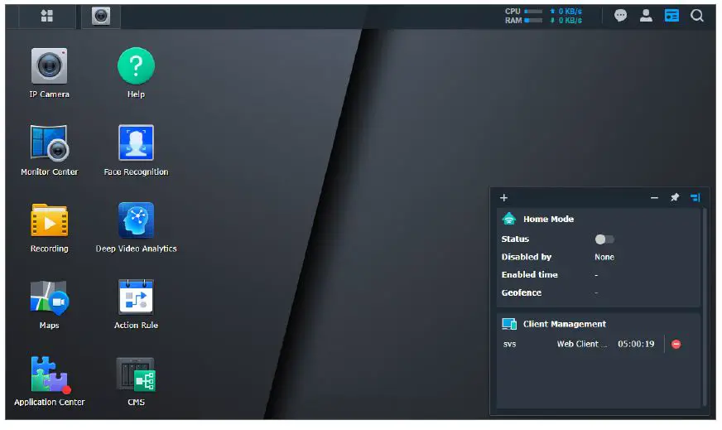Image resolution: width=722 pixels, height=430 pixels.
Task: Click the download speed 0 KB/s readout
Action: tap(566, 20)
